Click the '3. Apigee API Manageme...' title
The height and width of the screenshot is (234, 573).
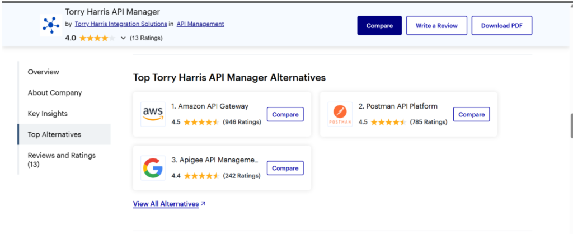215,160
